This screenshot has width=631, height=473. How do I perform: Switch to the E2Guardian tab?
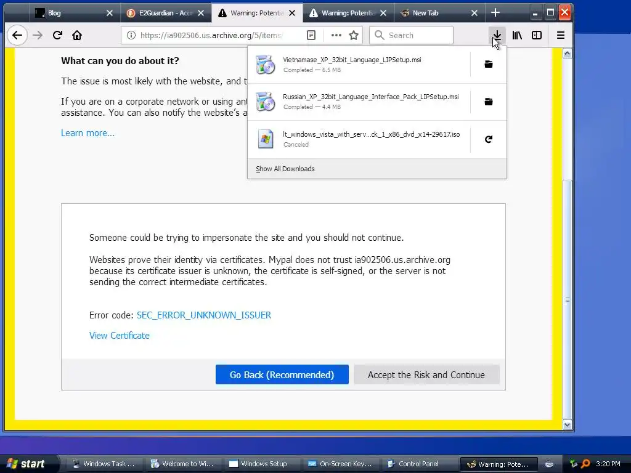[165, 14]
